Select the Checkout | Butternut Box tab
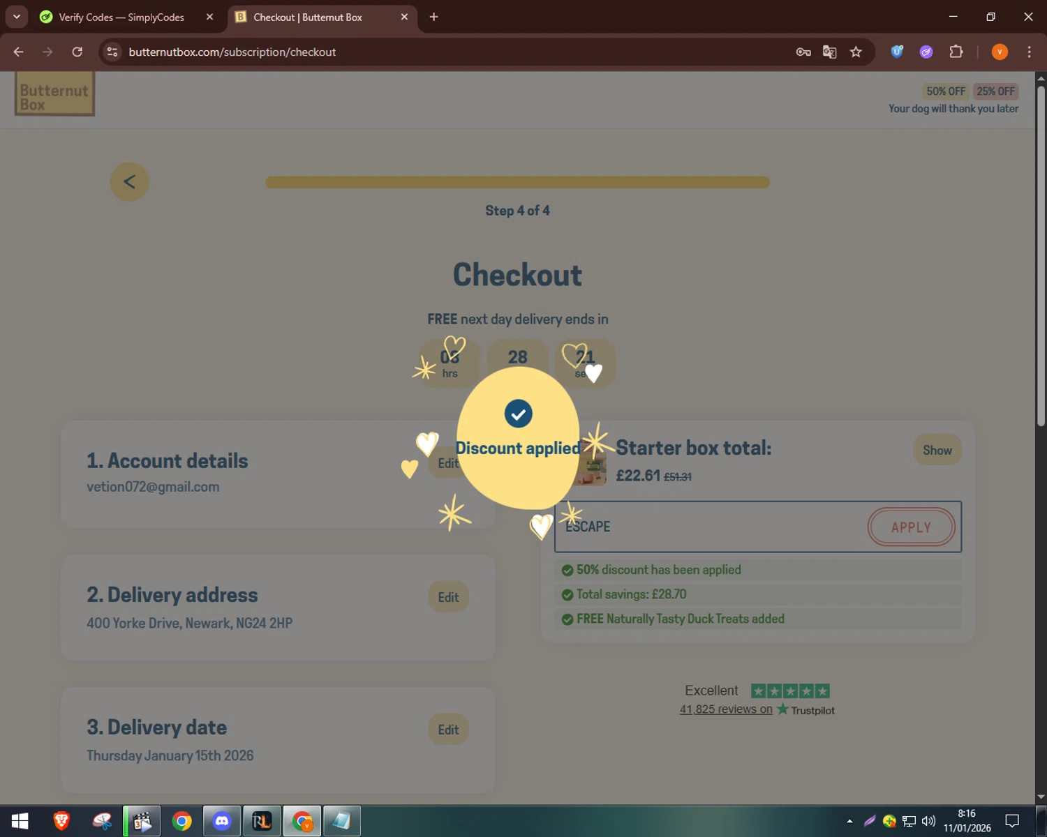This screenshot has height=837, width=1047. (308, 17)
